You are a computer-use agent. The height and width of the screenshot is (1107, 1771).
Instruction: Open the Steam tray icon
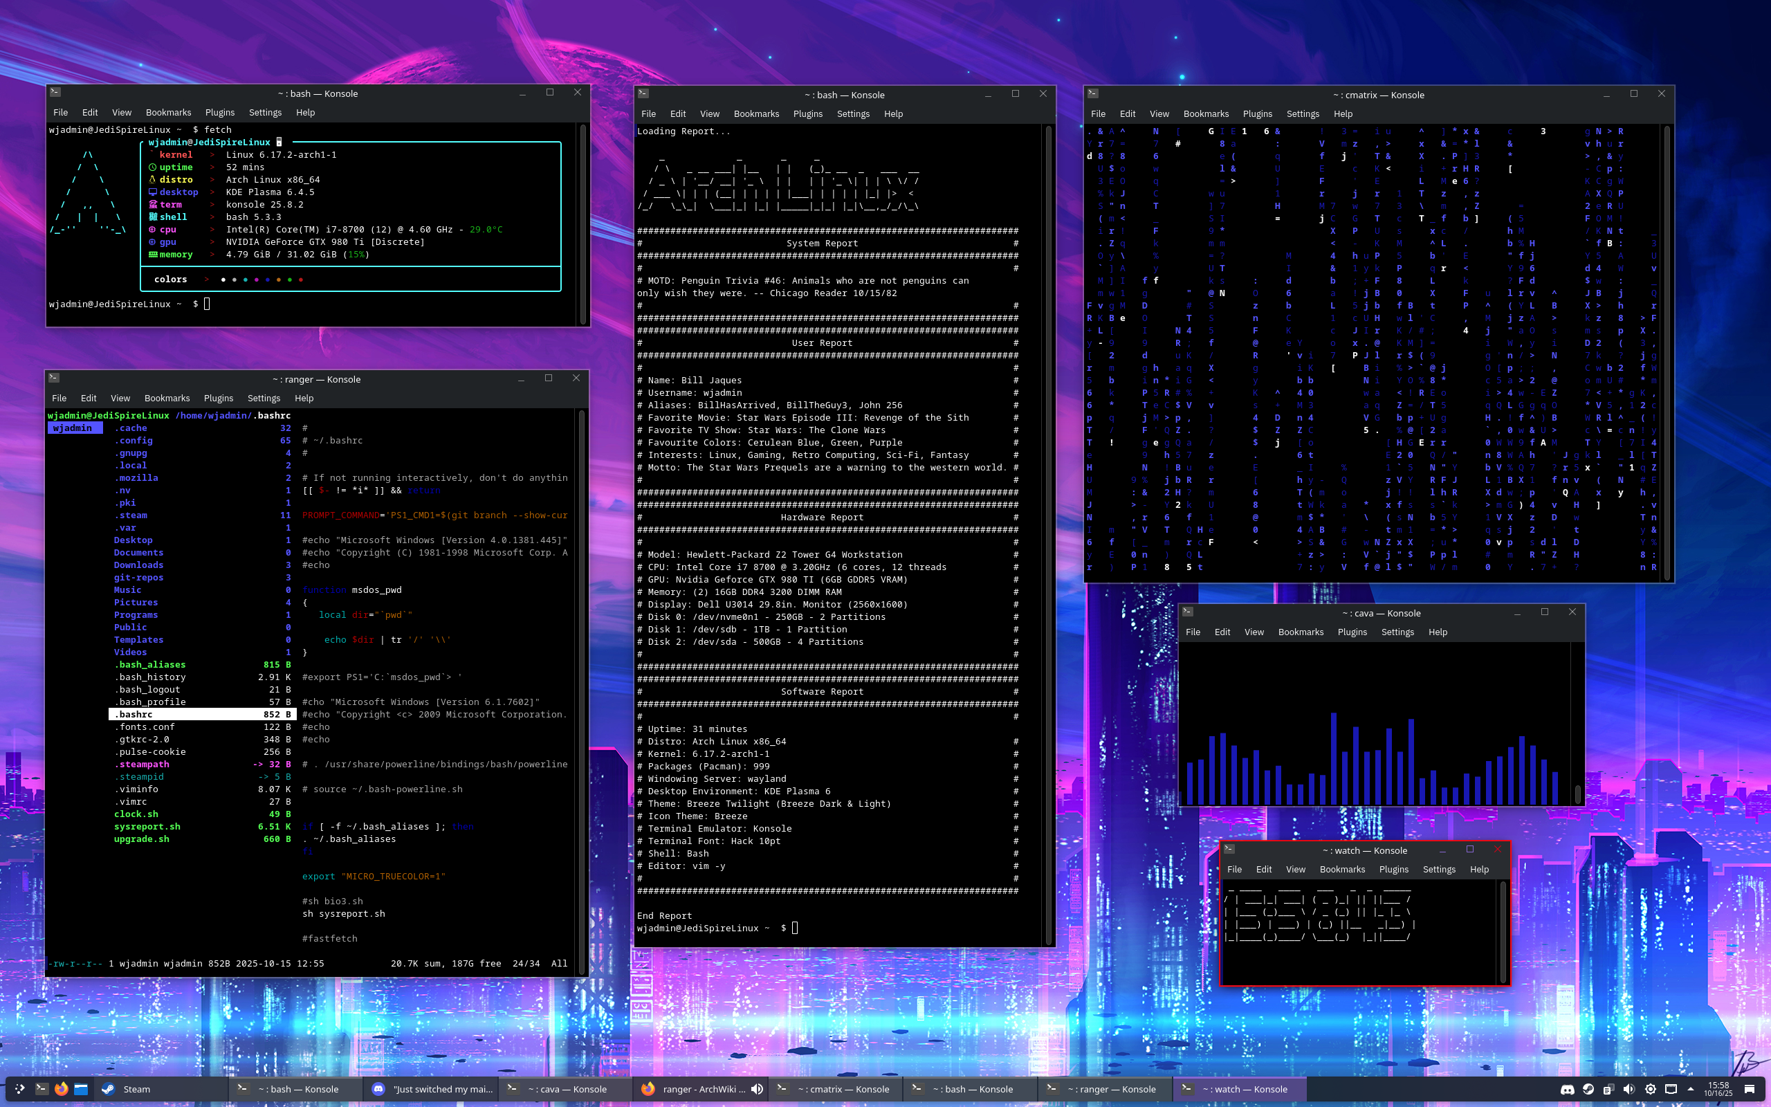click(1588, 1090)
